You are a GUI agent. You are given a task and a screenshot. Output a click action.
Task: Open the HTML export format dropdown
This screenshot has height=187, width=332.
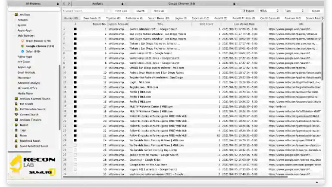(x=269, y=11)
